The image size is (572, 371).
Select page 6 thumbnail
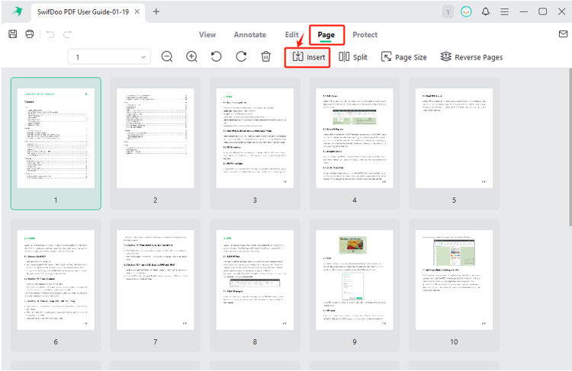[x=56, y=285]
